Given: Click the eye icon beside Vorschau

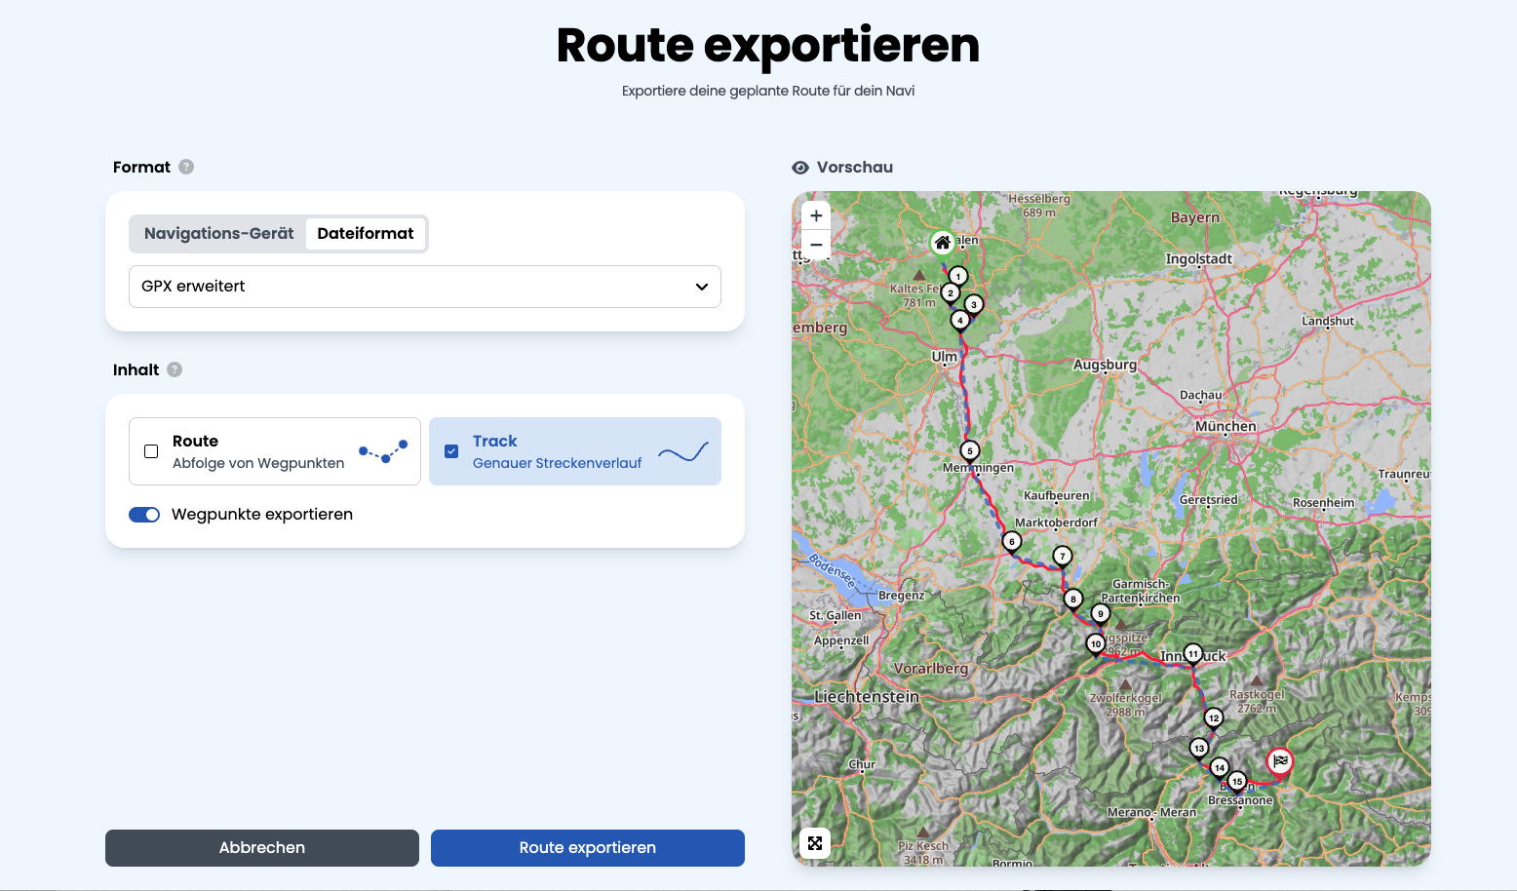Looking at the screenshot, I should click(x=800, y=168).
